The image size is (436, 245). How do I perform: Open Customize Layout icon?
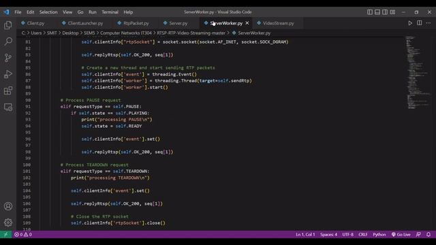point(392,12)
